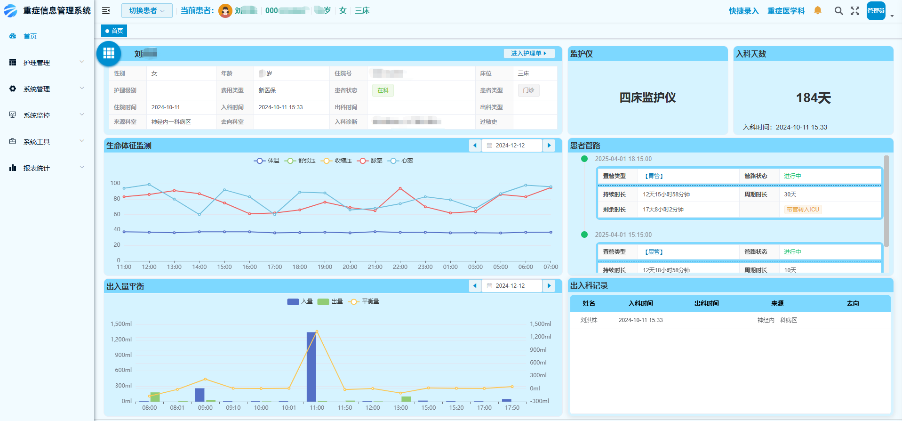902x421 pixels.
Task: Open 系统管理 menu item
Action: (47, 89)
